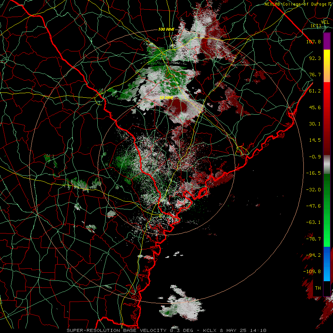Click the blue segment of the color bar
The height and width of the screenshot is (333, 333).
click(x=327, y=264)
